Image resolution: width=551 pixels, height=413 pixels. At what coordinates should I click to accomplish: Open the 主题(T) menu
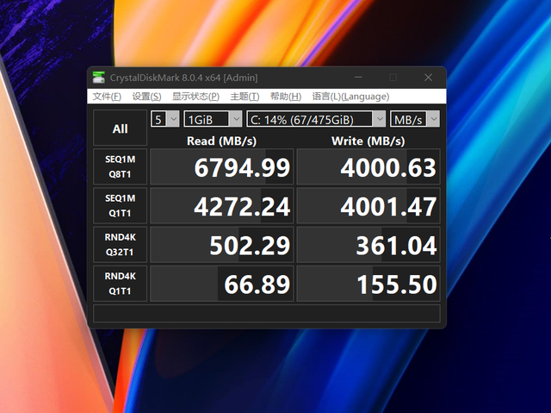[x=245, y=97]
